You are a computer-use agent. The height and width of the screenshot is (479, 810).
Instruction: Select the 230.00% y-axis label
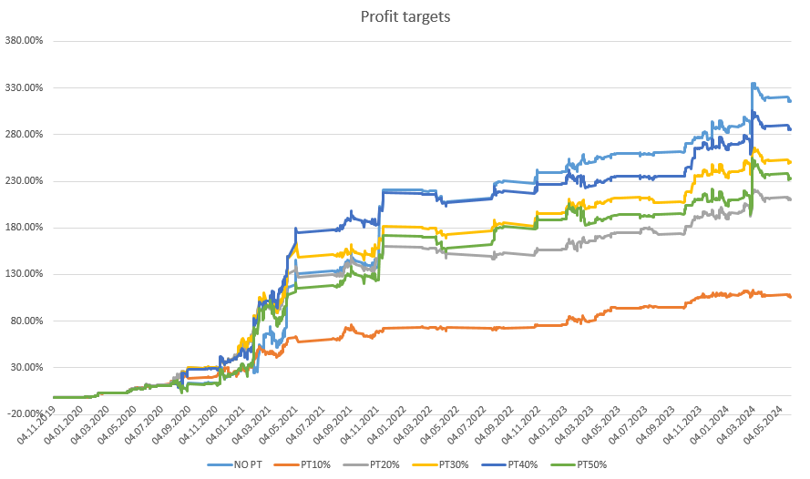tap(25, 181)
